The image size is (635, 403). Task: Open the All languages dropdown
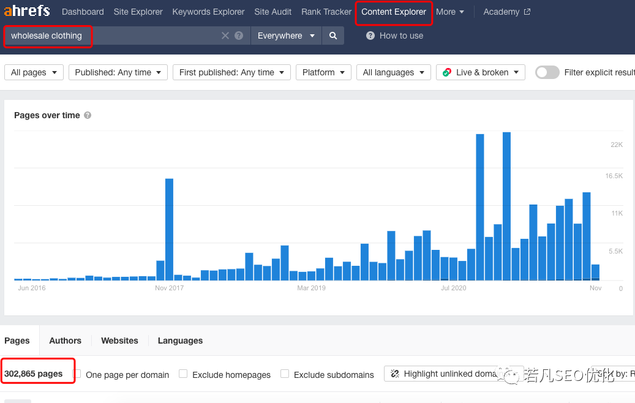393,72
